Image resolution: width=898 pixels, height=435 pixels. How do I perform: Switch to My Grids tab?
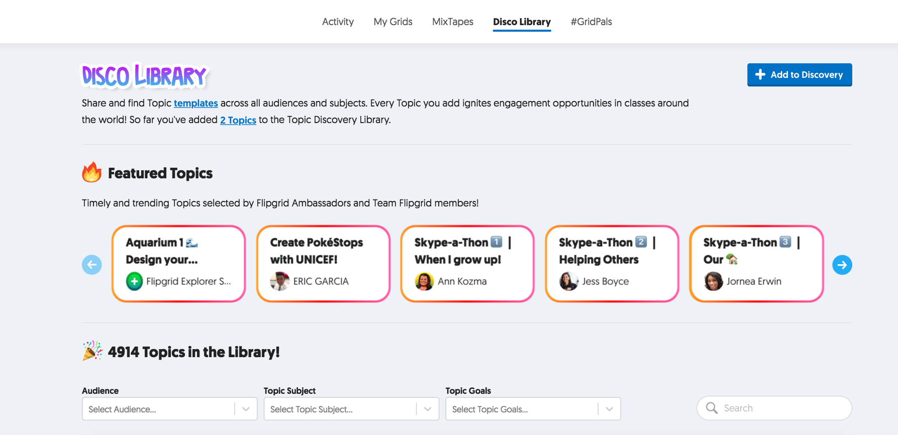pos(393,22)
